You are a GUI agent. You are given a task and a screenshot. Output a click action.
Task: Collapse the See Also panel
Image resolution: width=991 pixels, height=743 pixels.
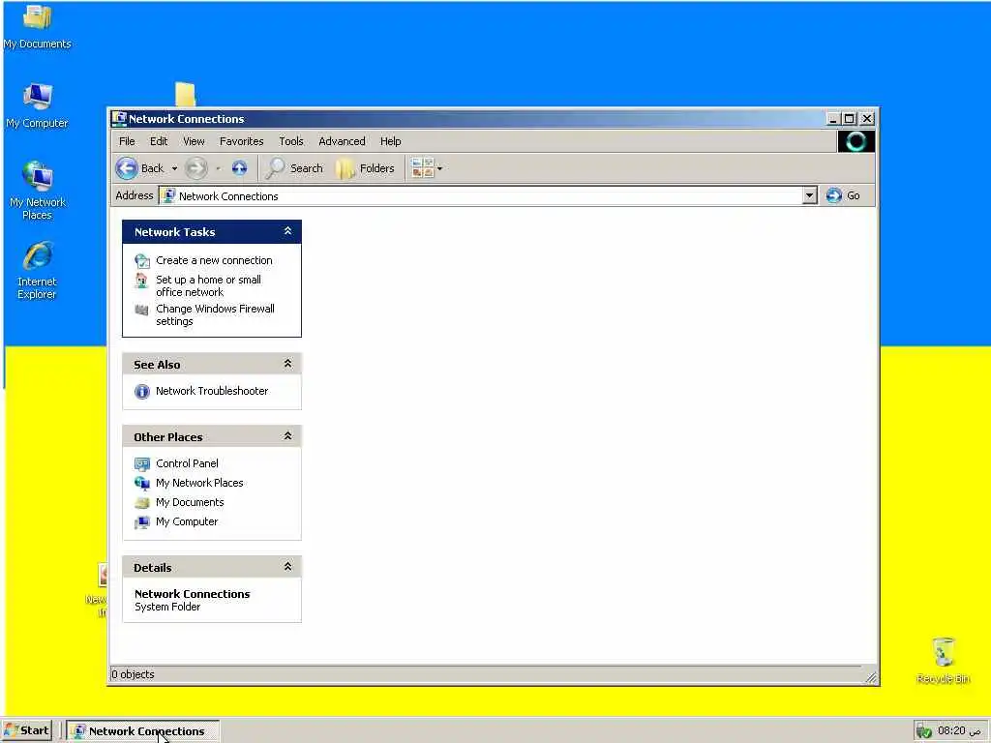point(287,364)
